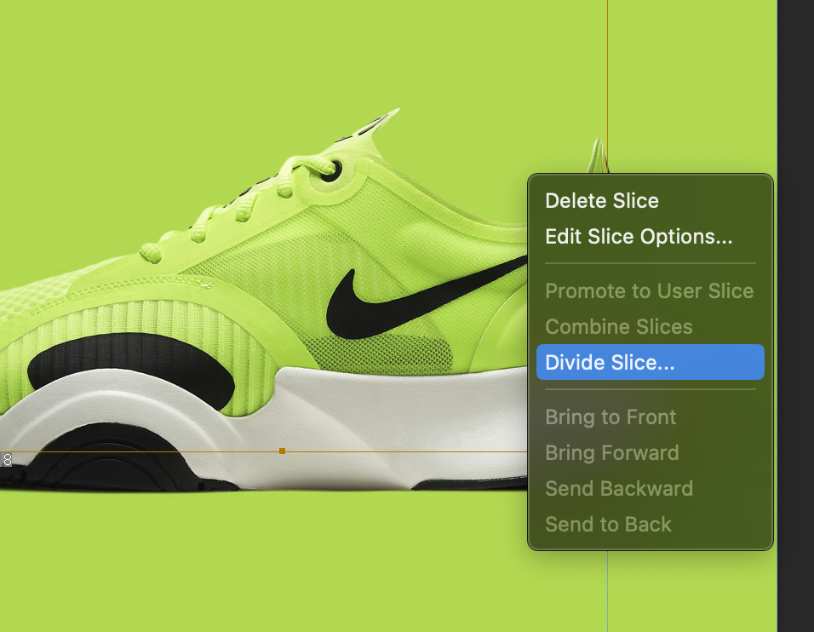
Task: Click Promote to User Slice entry
Action: (x=650, y=290)
